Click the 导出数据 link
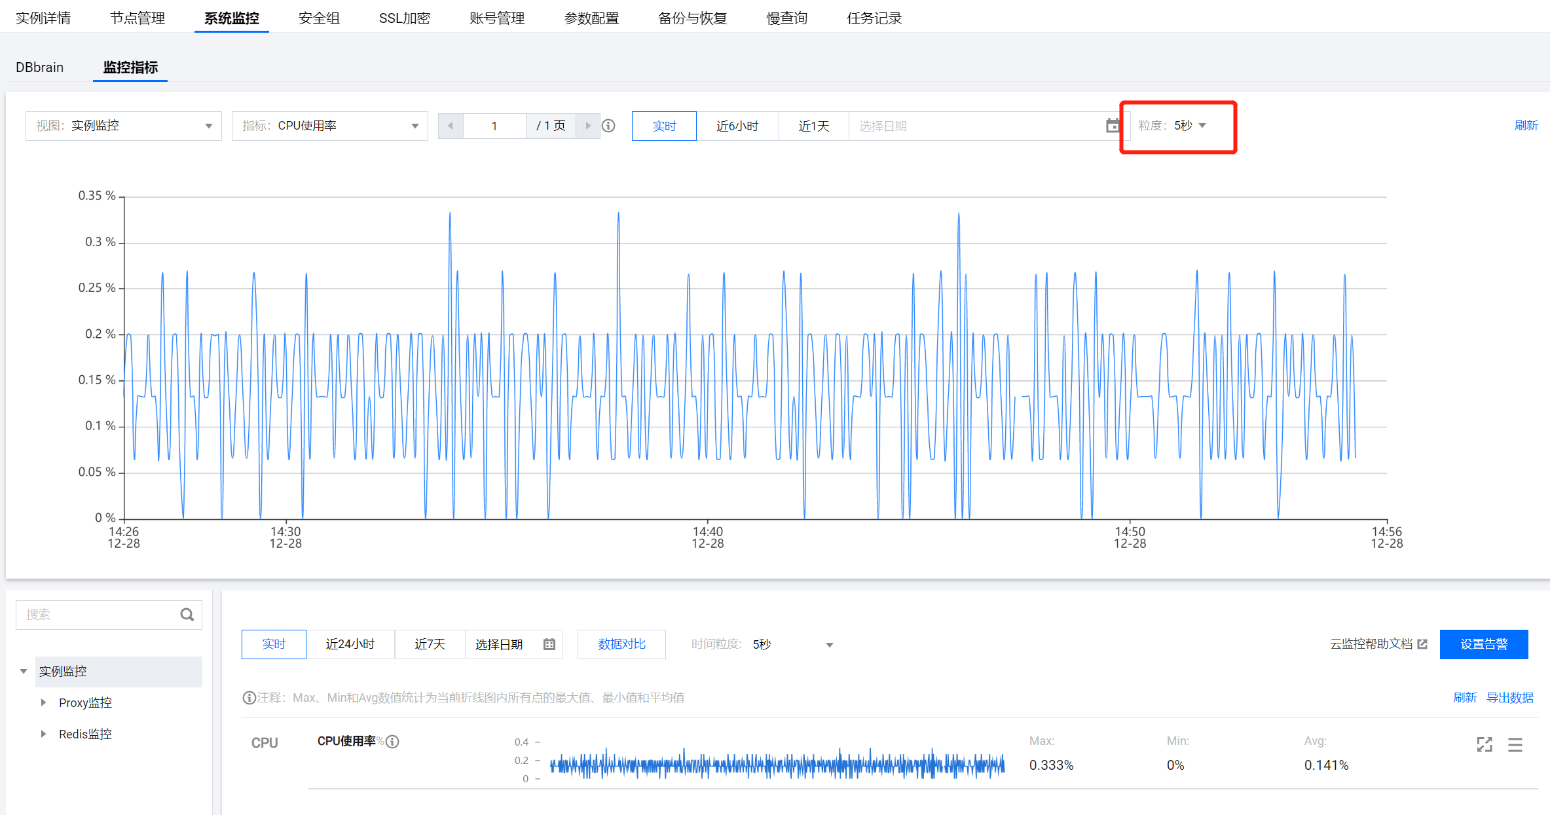This screenshot has width=1550, height=815. pyautogui.click(x=1509, y=698)
